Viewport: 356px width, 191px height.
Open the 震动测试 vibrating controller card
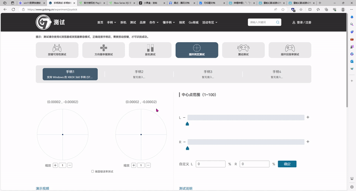tap(243, 50)
